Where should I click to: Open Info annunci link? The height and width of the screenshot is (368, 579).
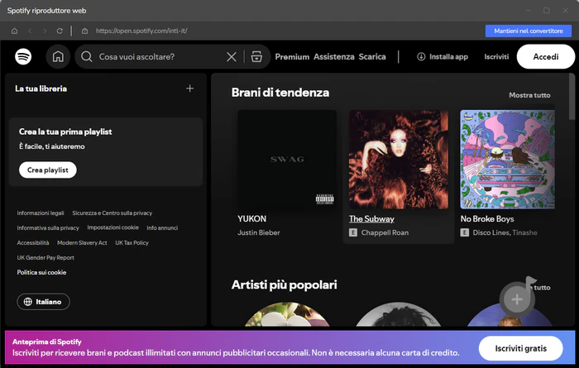click(x=162, y=227)
